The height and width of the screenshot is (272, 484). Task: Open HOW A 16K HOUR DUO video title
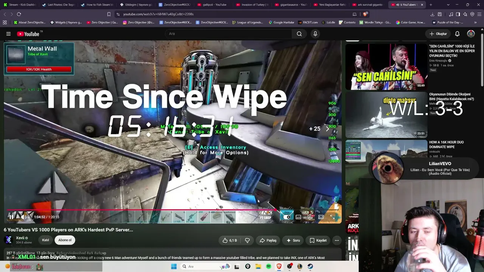(x=446, y=145)
